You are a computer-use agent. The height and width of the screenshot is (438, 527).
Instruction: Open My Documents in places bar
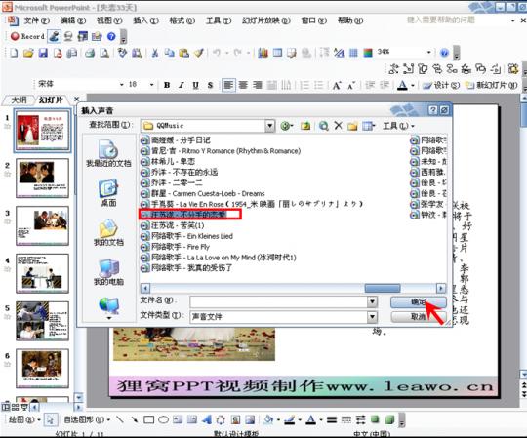[x=108, y=233]
